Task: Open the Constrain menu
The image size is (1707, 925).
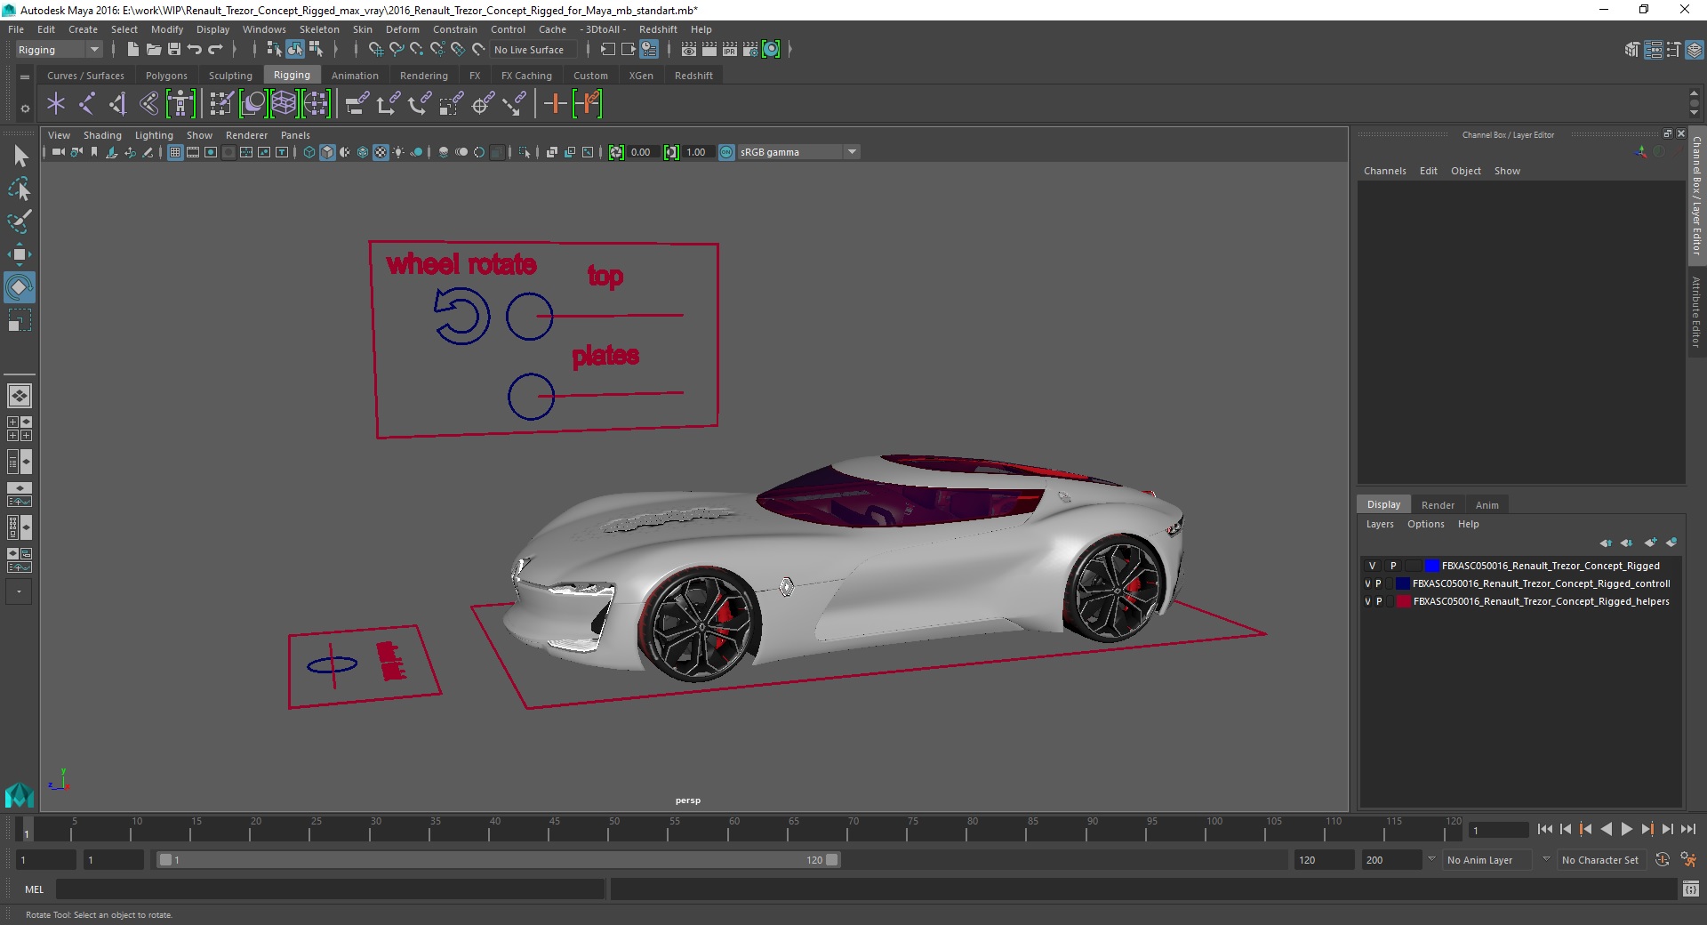Action: click(455, 29)
